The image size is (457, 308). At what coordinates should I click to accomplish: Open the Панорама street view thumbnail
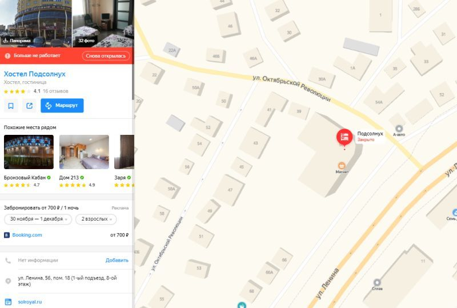(x=36, y=23)
